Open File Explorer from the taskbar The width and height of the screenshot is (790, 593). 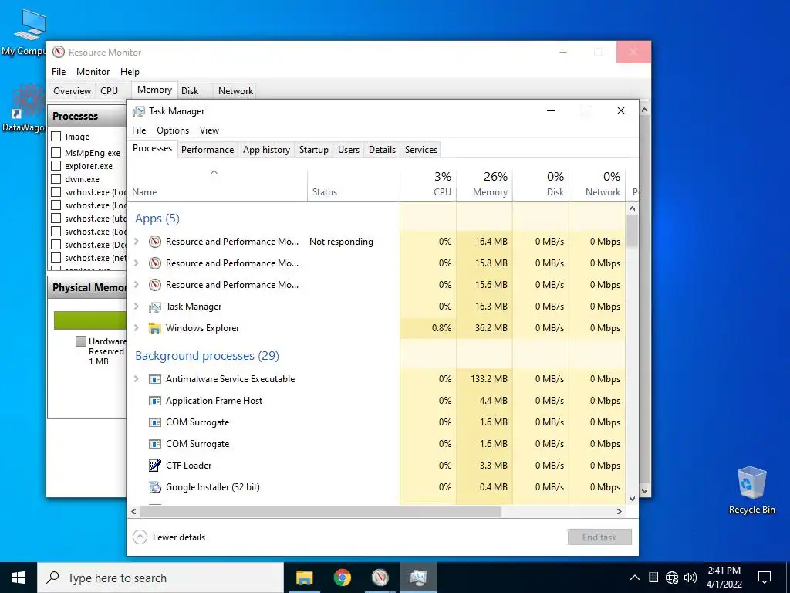[304, 578]
